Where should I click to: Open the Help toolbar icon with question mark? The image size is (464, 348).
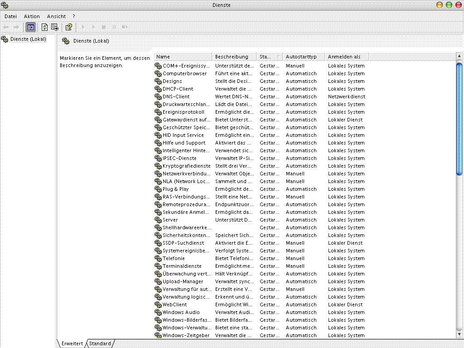69,27
